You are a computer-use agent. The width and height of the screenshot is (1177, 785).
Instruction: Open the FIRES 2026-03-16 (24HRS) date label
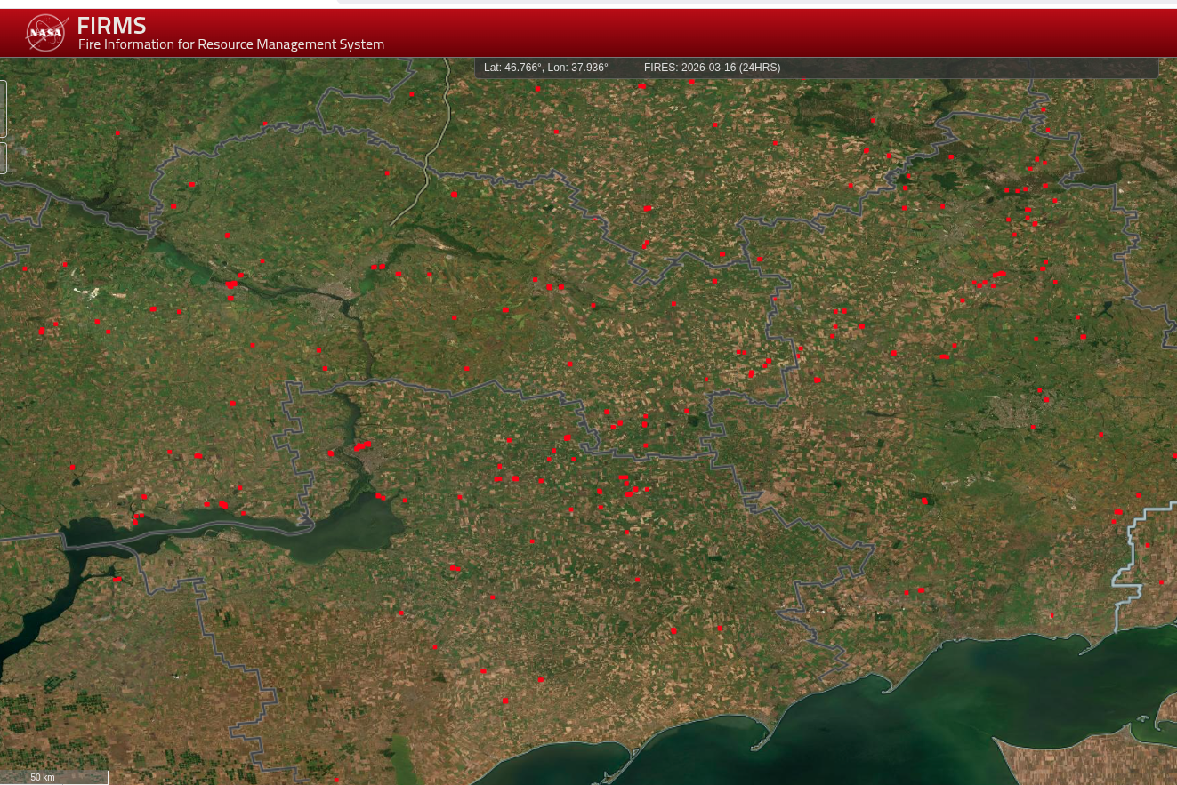pos(712,68)
